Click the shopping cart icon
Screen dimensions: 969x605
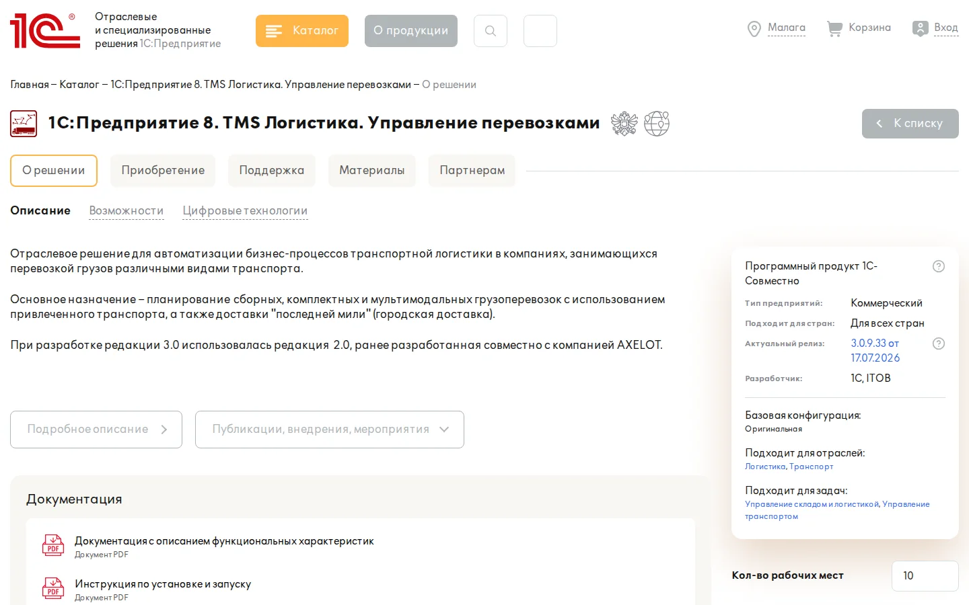pyautogui.click(x=834, y=28)
